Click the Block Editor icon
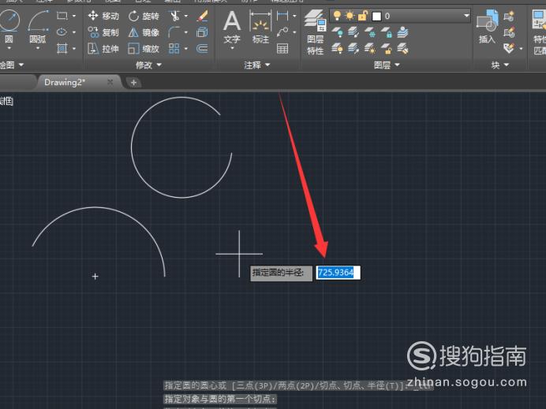546x409 pixels. pyautogui.click(x=509, y=32)
